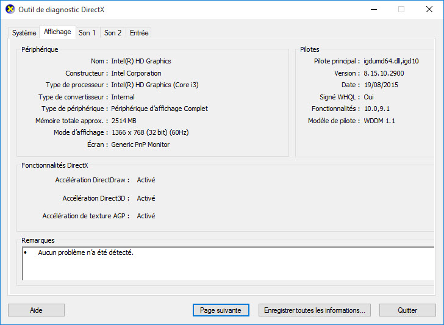The height and width of the screenshot is (325, 444).
Task: Click the 'Internal' converter type value
Action: pyautogui.click(x=123, y=97)
